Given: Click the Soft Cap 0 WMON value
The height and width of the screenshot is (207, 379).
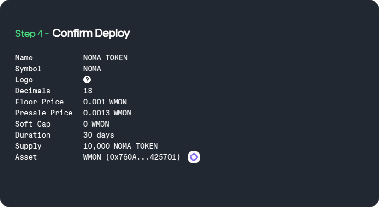Looking at the screenshot, I should [96, 124].
